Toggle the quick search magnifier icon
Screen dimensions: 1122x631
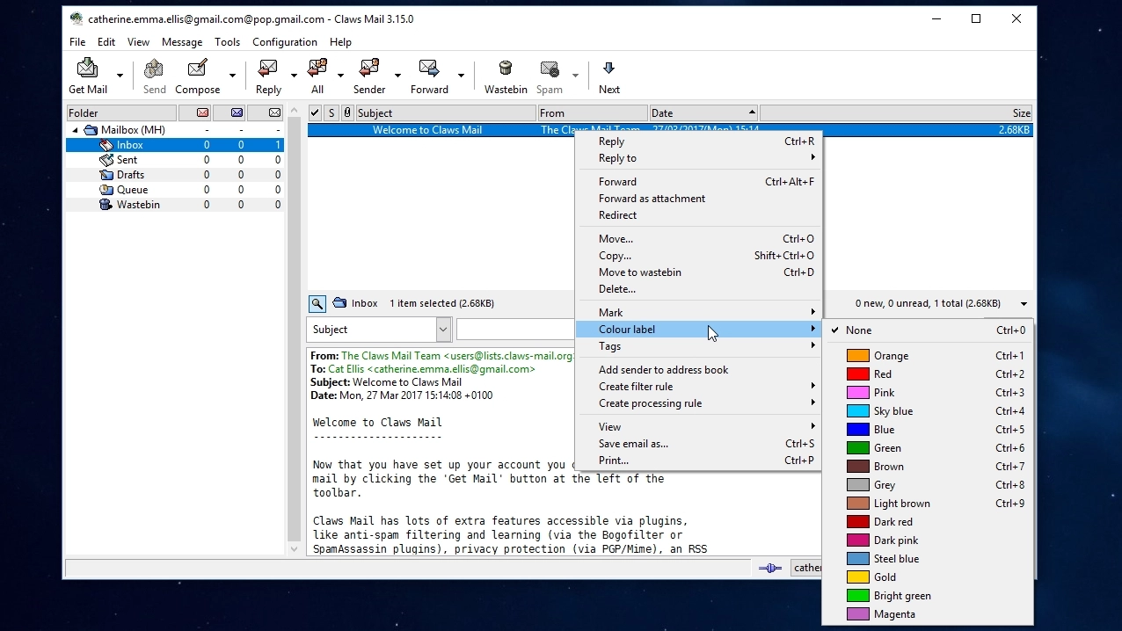[x=317, y=304]
